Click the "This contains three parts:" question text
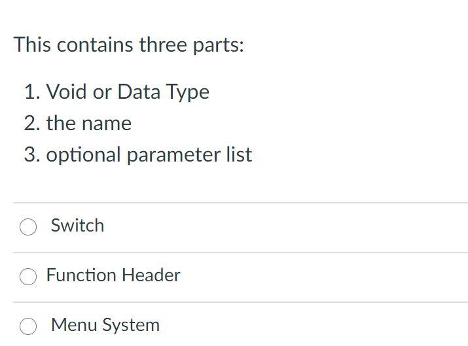 tap(128, 45)
